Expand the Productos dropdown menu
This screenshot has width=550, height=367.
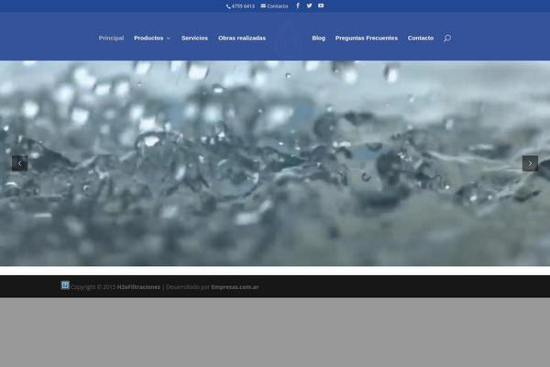point(152,38)
